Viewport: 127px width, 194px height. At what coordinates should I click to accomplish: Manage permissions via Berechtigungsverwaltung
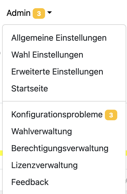click(x=64, y=148)
